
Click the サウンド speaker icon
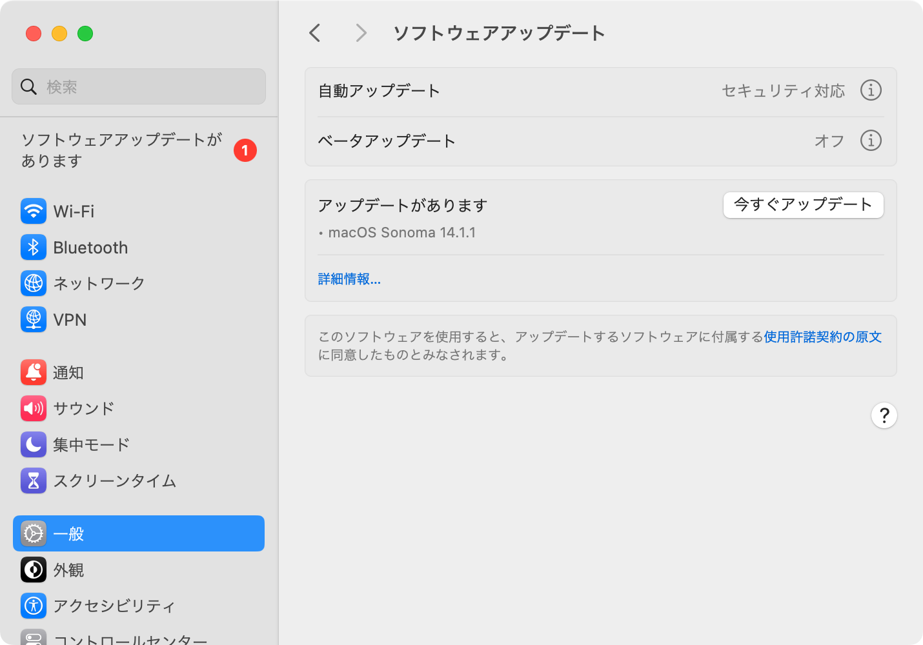pos(34,408)
